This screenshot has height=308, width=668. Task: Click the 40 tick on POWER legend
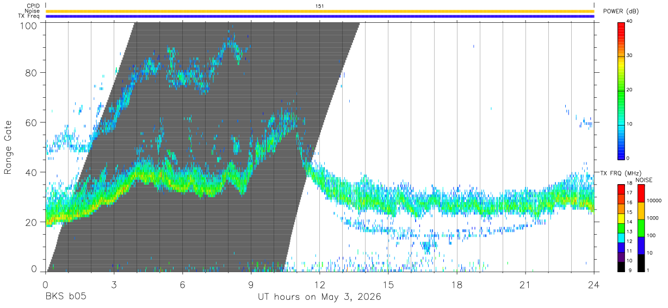pos(630,22)
